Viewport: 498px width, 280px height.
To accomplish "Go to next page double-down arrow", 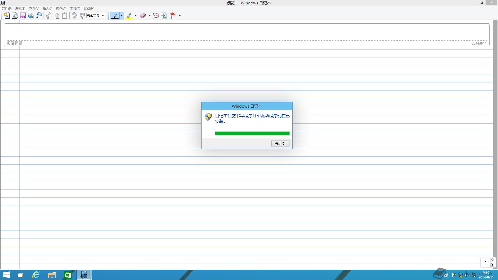I will coord(492,264).
